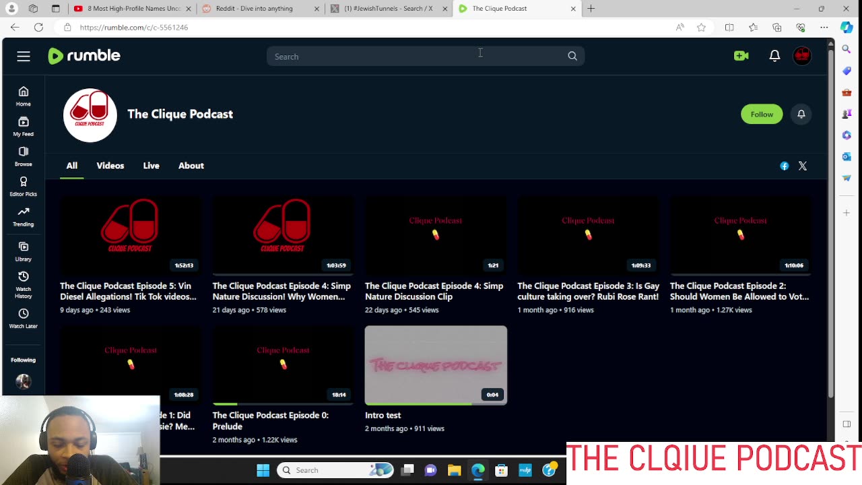Play the Episode 5 thumbnail with 1:52:13 duration
The image size is (862, 485).
click(131, 235)
